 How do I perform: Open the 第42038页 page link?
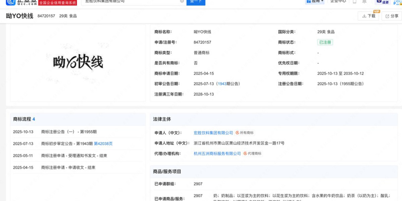click(x=103, y=143)
